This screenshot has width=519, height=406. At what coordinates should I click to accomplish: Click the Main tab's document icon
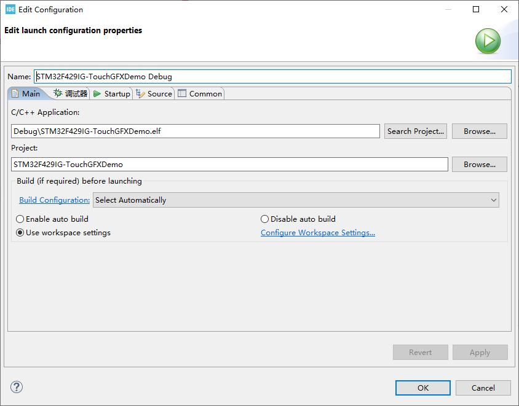[15, 94]
